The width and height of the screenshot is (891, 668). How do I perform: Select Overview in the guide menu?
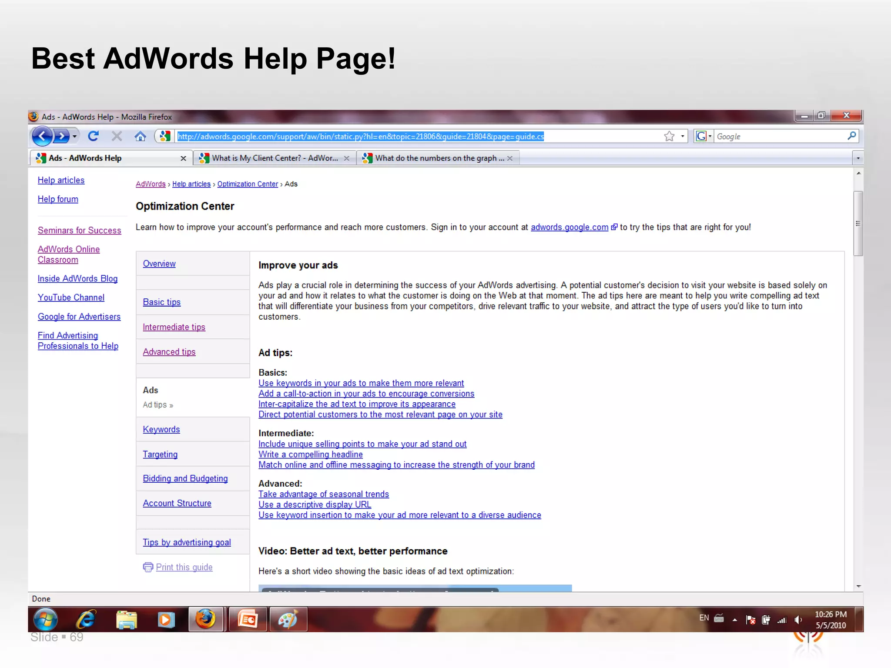pyautogui.click(x=159, y=264)
